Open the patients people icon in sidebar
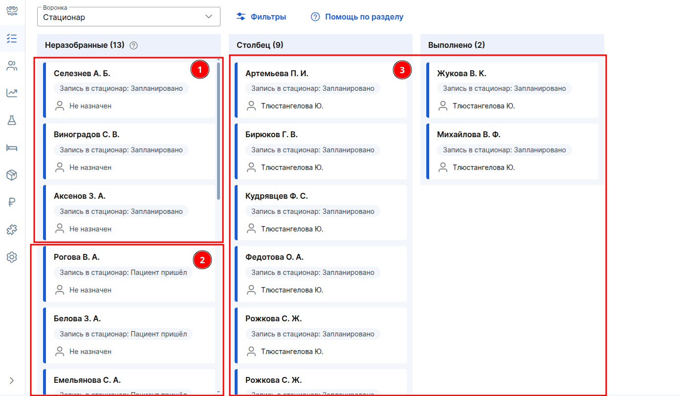 pos(12,66)
